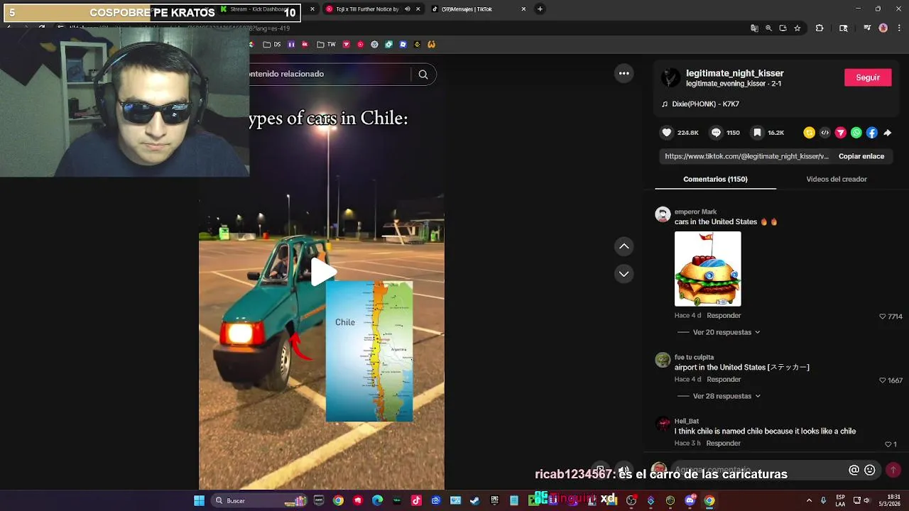909x511 pixels.
Task: Reply to fue tu culpita's comment
Action: tap(724, 379)
